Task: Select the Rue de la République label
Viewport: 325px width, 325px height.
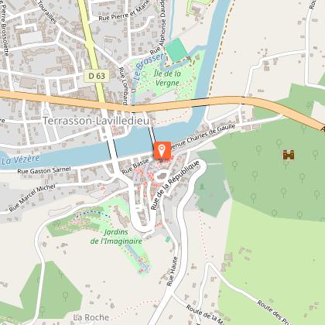Action: pyautogui.click(x=175, y=185)
